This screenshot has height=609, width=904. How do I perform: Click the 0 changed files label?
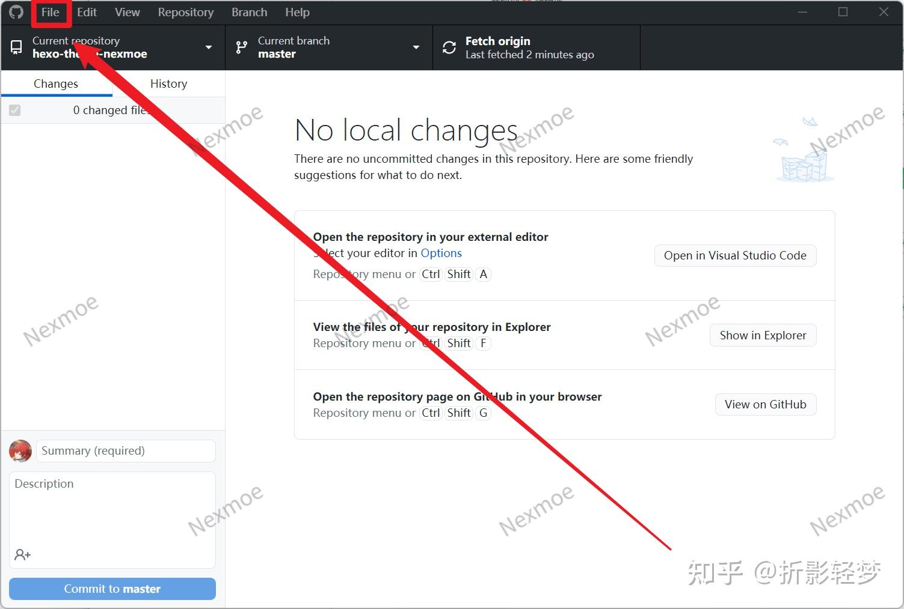(x=112, y=111)
